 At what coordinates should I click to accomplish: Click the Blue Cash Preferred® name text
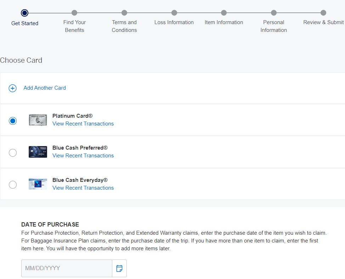pyautogui.click(x=80, y=148)
